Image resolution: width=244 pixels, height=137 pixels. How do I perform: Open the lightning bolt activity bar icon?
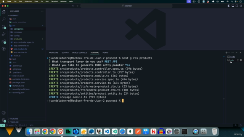click(x=3, y=49)
